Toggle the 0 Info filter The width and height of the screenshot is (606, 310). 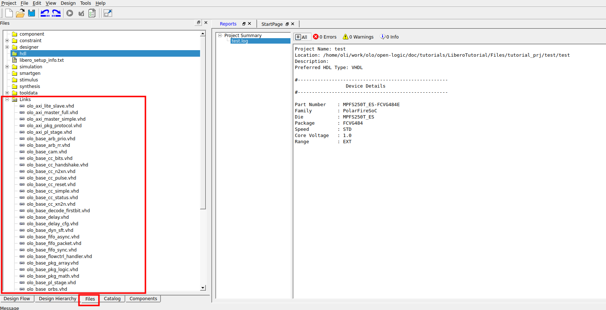click(389, 37)
